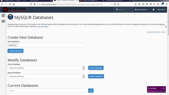This screenshot has width=169, height=95.
Task: Click the crop screenshot toolbar icon
Action: tap(151, 4)
